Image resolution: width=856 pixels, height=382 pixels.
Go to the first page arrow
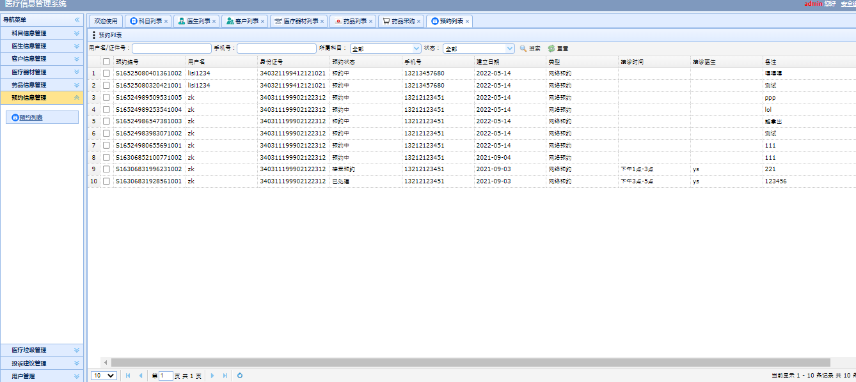[x=129, y=376]
